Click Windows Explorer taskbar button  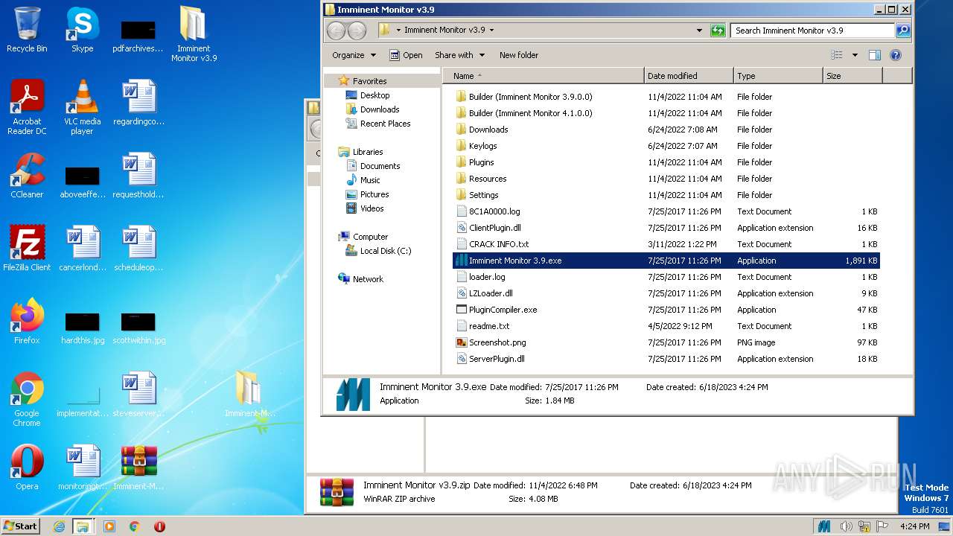[82, 526]
